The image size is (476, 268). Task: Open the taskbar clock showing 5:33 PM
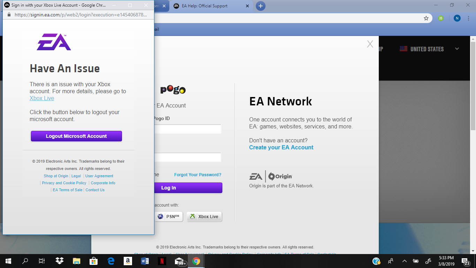(x=446, y=261)
